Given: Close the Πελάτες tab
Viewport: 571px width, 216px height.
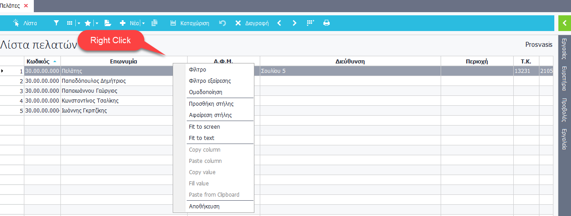Looking at the screenshot, I should (x=26, y=6).
